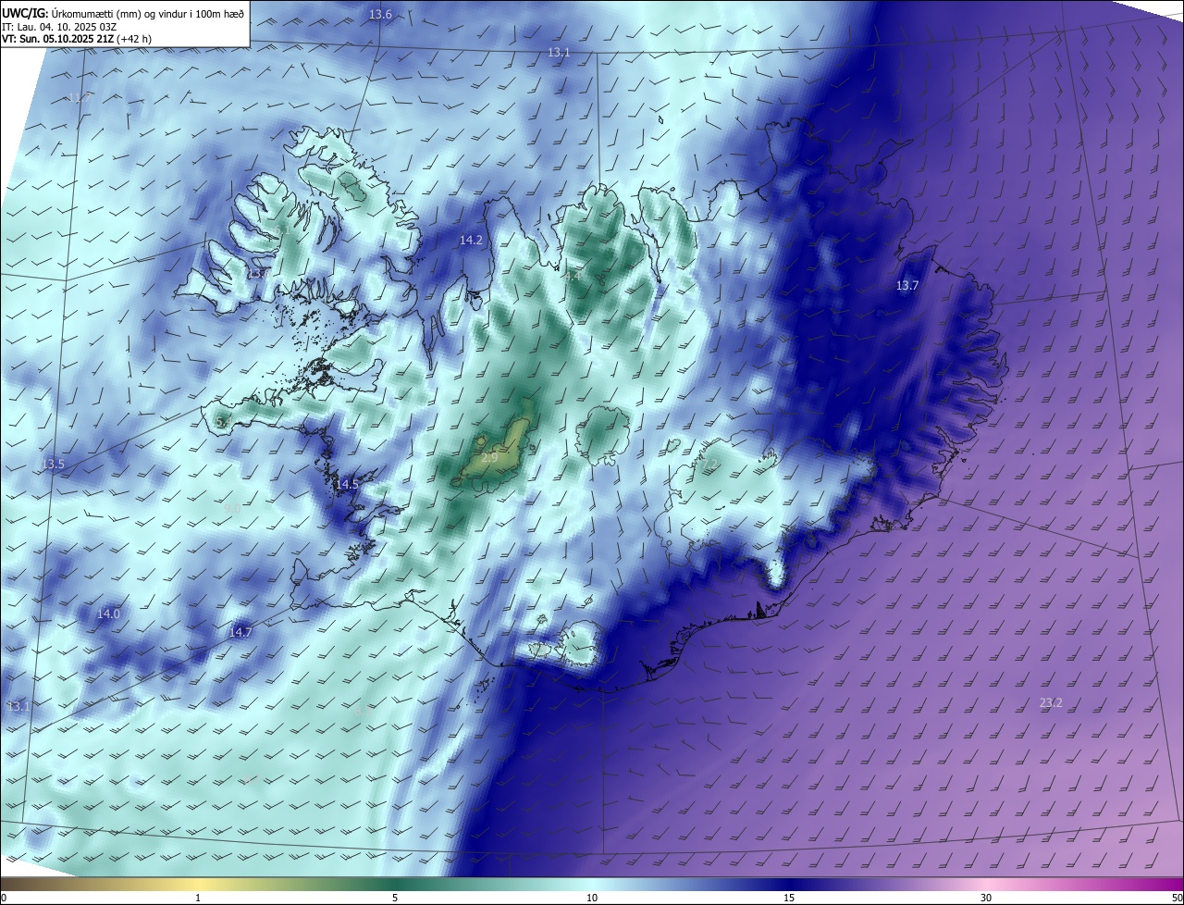1184x905 pixels.
Task: Select the 9.0 value label on the map
Action: 232,508
